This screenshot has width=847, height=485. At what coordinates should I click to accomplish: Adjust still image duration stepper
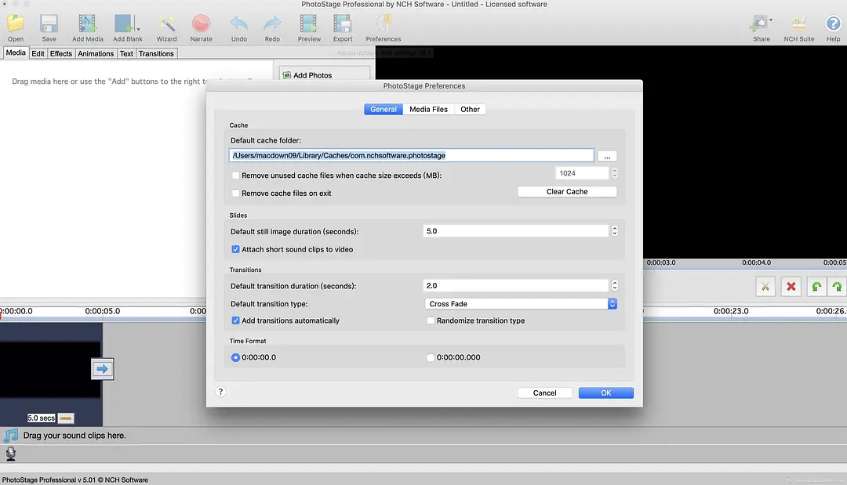(614, 231)
